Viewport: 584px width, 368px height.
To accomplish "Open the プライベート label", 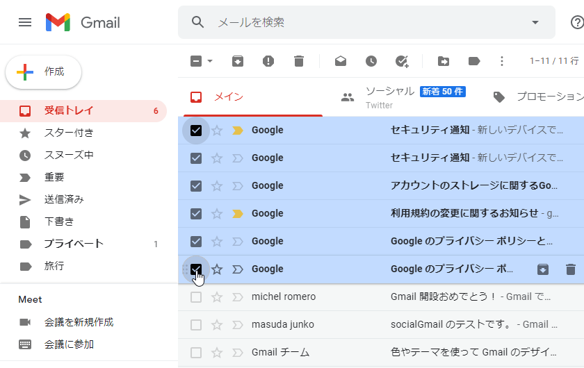I will pos(83,244).
